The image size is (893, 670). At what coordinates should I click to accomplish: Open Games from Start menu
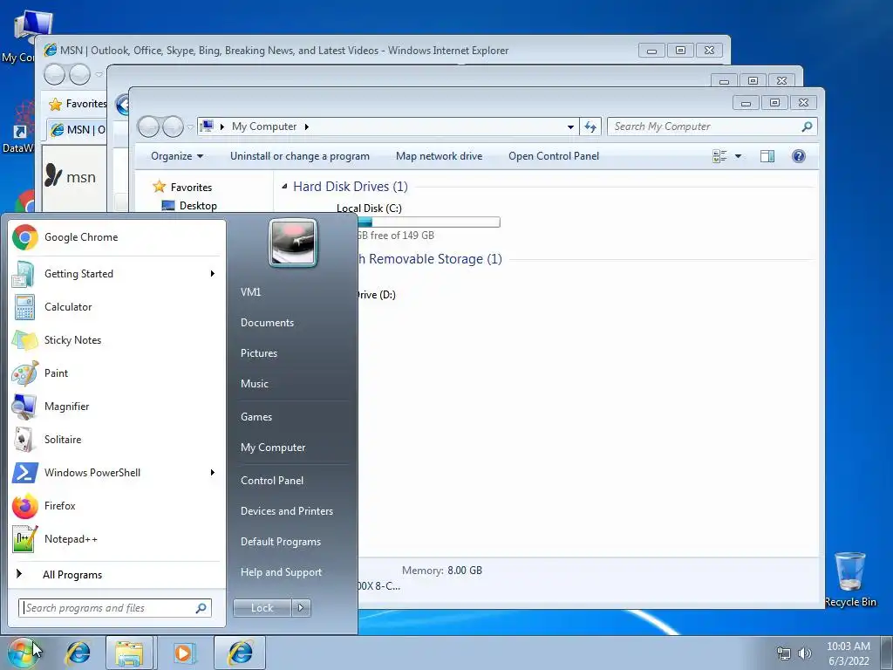pyautogui.click(x=256, y=417)
